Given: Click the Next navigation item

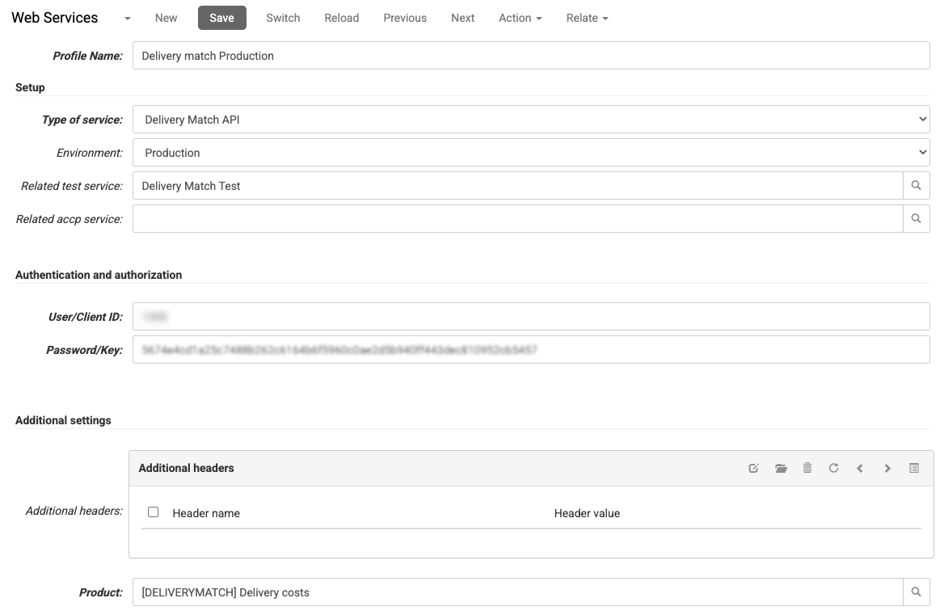Looking at the screenshot, I should pyautogui.click(x=462, y=17).
